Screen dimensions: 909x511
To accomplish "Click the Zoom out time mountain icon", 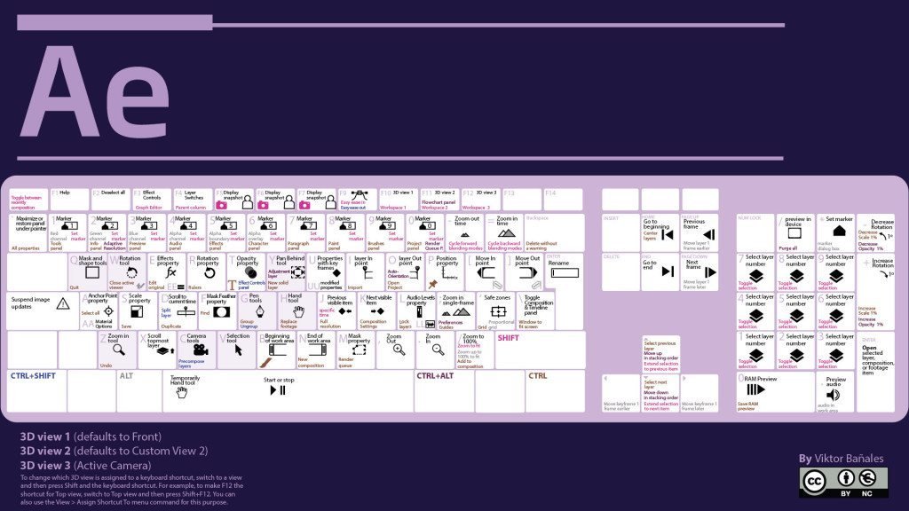I will 465,234.
